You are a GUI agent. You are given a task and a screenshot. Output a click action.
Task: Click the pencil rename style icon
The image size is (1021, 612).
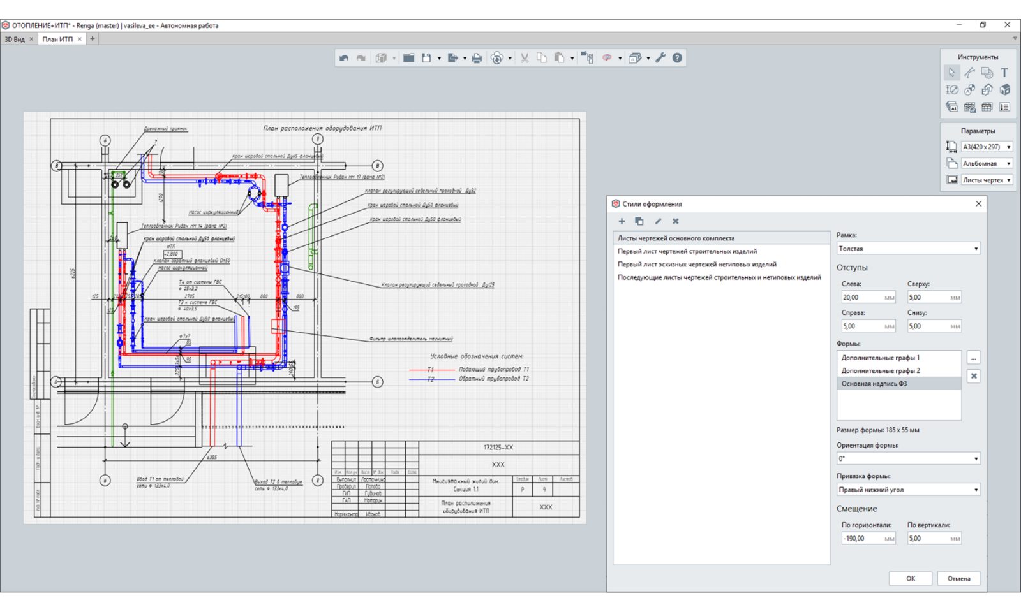pos(658,221)
